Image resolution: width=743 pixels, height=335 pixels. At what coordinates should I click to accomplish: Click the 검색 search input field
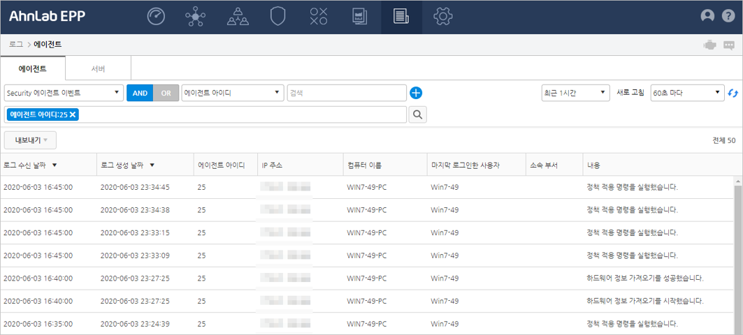[346, 93]
